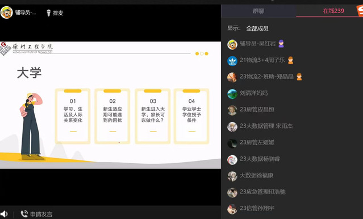363x219 pixels.
Task: Click the microphone icon next to 排麦
Action: tap(48, 13)
